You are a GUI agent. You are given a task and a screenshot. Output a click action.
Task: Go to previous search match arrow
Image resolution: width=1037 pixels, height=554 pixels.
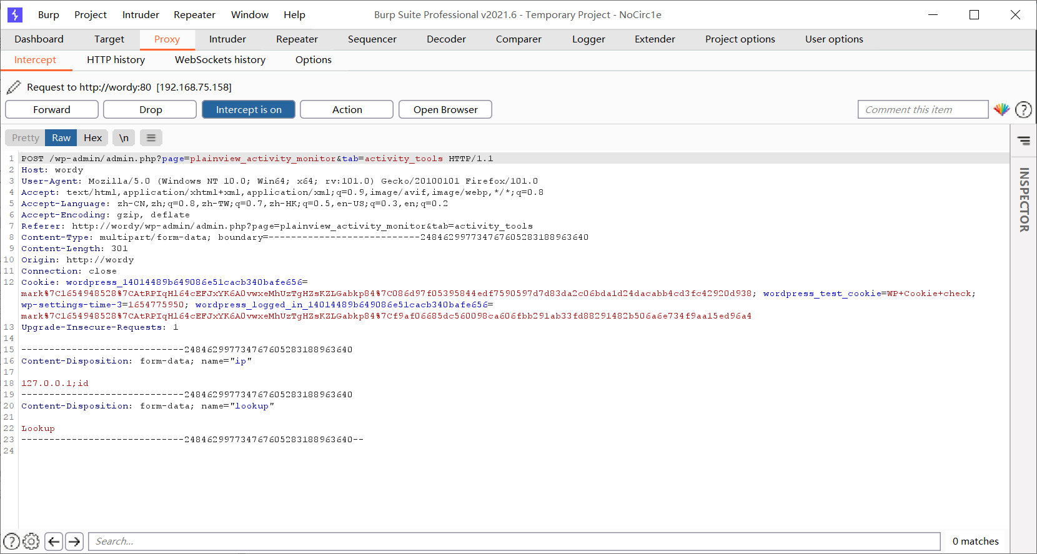click(54, 541)
